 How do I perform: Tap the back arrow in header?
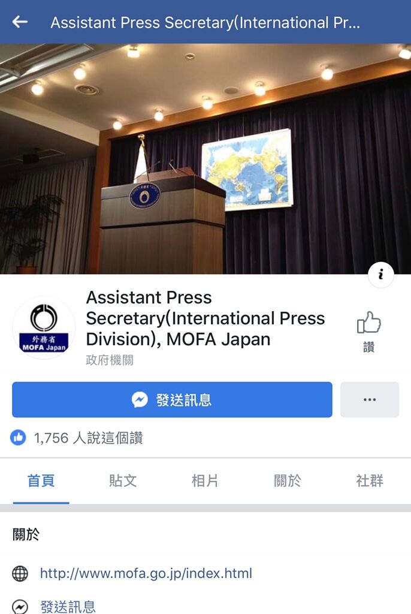coord(20,22)
